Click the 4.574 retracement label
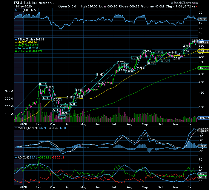209x190 pixels. pos(187,46)
